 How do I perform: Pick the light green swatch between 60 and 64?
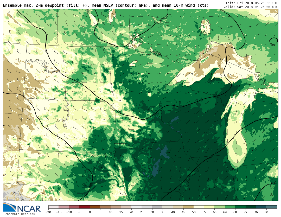(x=220, y=207)
